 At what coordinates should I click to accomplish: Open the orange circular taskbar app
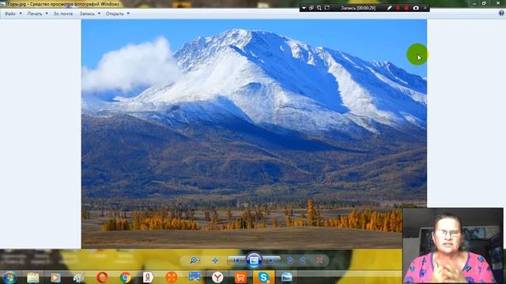tap(172, 277)
